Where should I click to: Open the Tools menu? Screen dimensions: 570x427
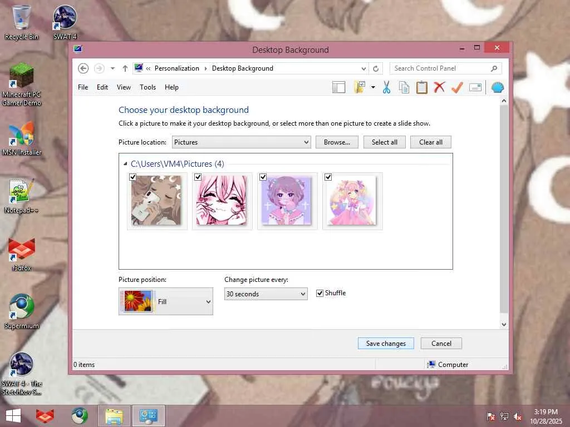148,87
